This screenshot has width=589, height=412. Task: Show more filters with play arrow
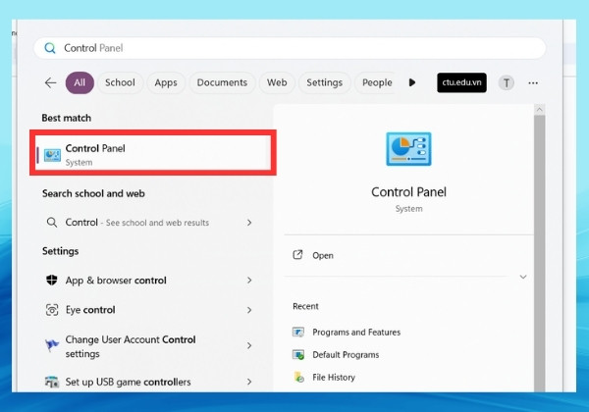[x=412, y=82]
